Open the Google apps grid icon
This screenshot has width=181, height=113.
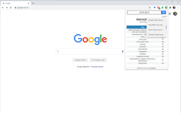(170, 14)
